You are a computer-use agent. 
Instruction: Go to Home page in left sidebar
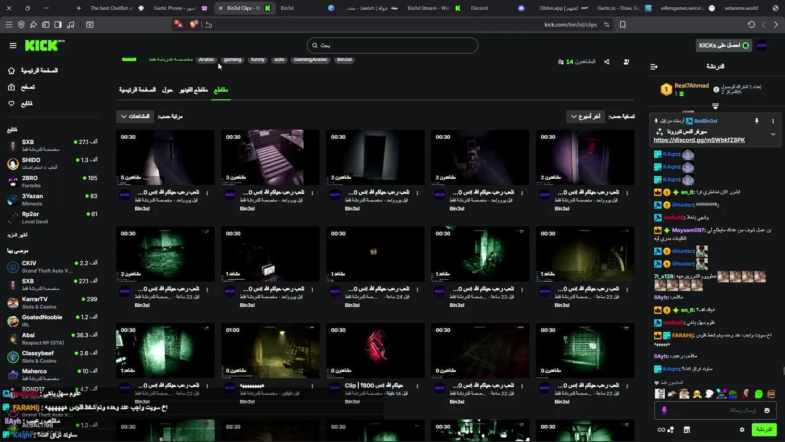(x=34, y=71)
